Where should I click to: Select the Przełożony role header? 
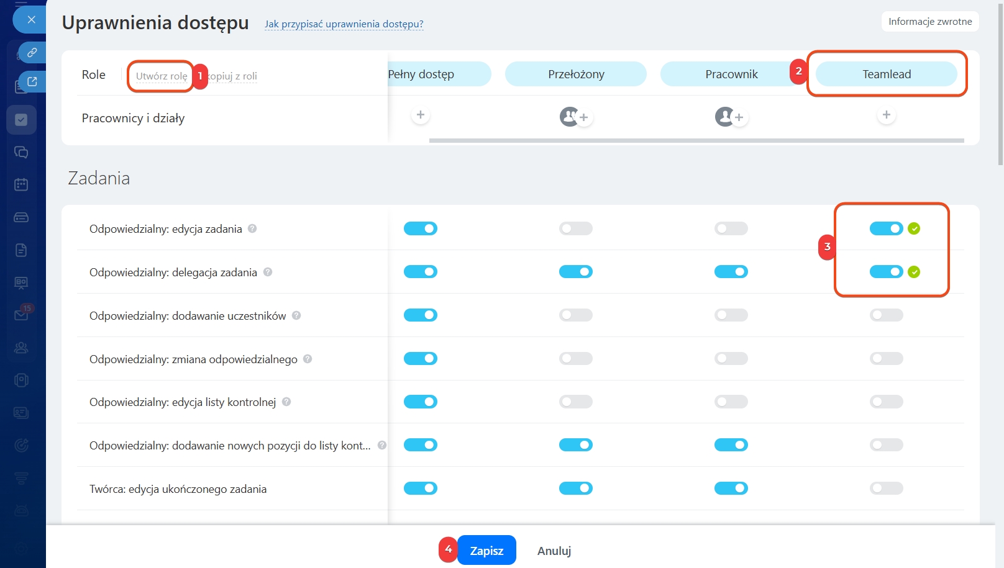tap(576, 74)
